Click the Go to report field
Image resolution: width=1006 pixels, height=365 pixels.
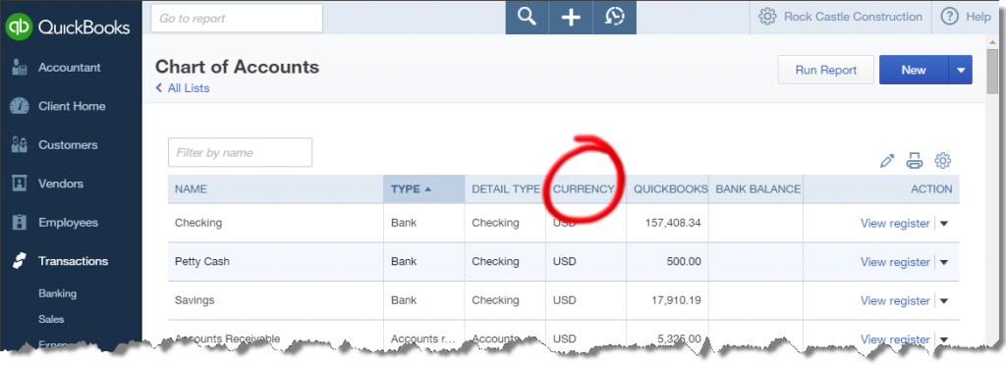click(x=237, y=19)
